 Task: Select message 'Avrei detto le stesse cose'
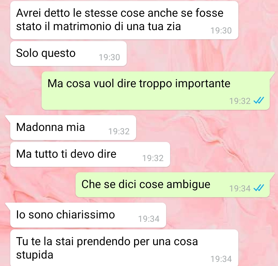click(x=124, y=20)
